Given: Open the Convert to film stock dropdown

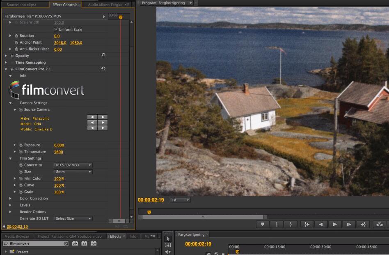Looking at the screenshot, I should coord(73,165).
